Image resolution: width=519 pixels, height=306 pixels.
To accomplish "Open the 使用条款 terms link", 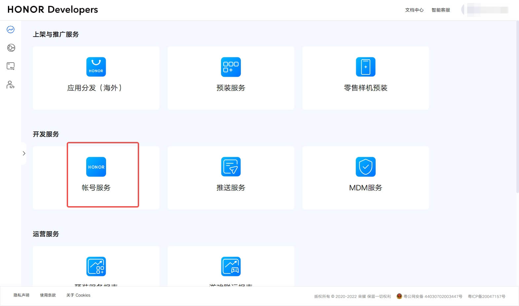I will pyautogui.click(x=48, y=295).
